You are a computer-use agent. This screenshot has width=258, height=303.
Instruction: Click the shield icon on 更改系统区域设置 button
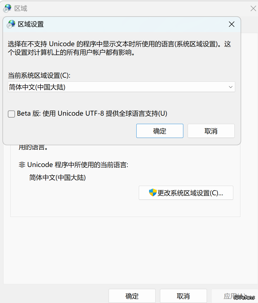[153, 193]
